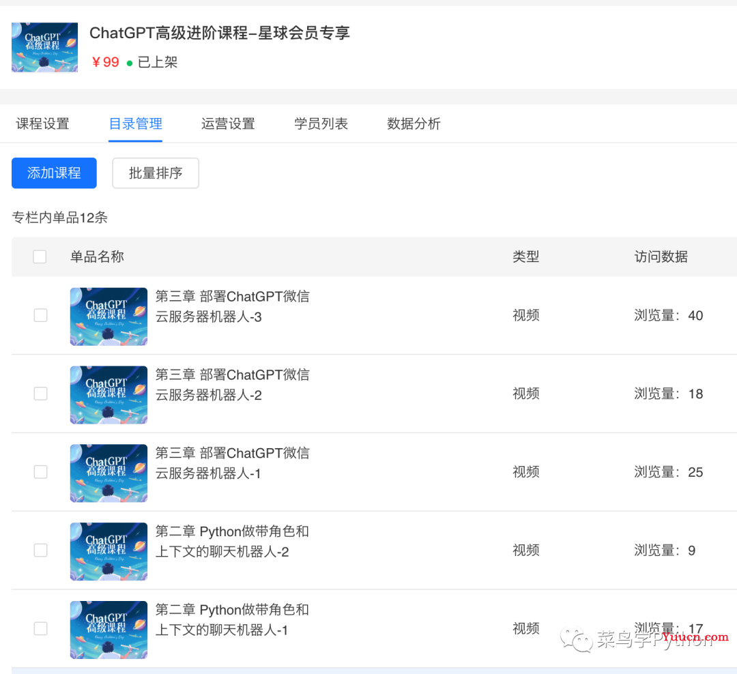Click 视频 type in 云服务器机器人-1 row
This screenshot has height=674, width=737.
[x=526, y=472]
